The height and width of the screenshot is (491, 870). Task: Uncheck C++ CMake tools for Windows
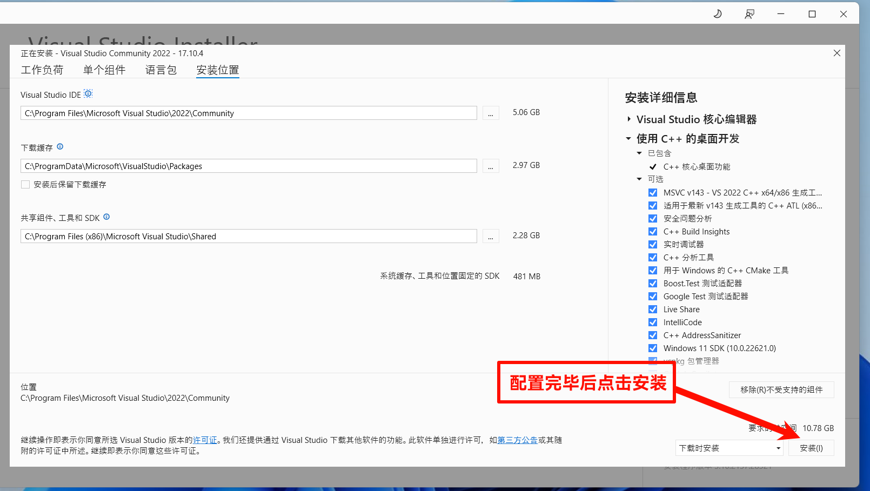(653, 271)
